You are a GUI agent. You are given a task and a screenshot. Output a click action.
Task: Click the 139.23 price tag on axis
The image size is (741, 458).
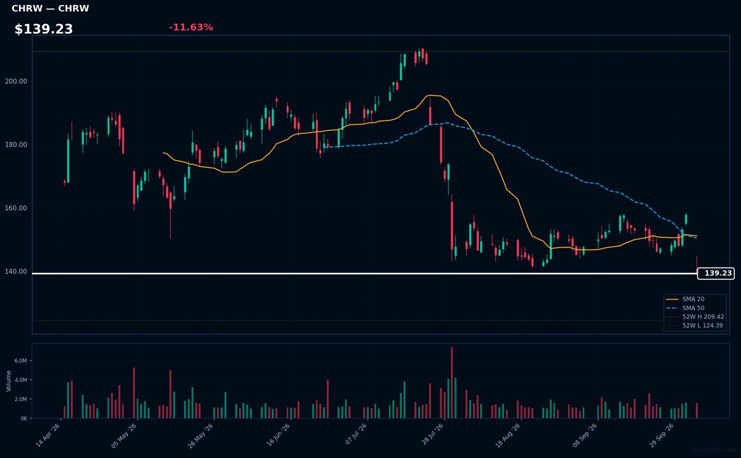(x=715, y=273)
